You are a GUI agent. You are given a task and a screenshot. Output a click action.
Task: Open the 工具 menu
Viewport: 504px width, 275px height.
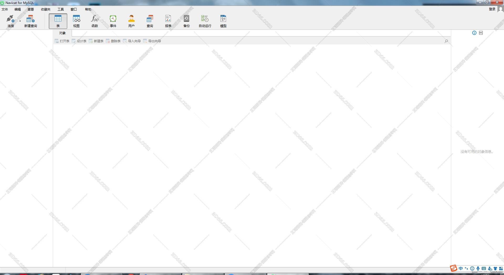[x=61, y=9]
